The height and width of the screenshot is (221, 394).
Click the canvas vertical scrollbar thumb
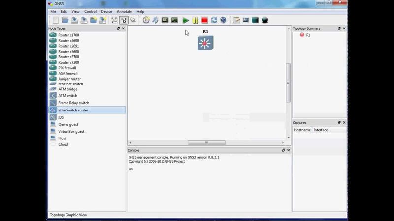pyautogui.click(x=288, y=83)
